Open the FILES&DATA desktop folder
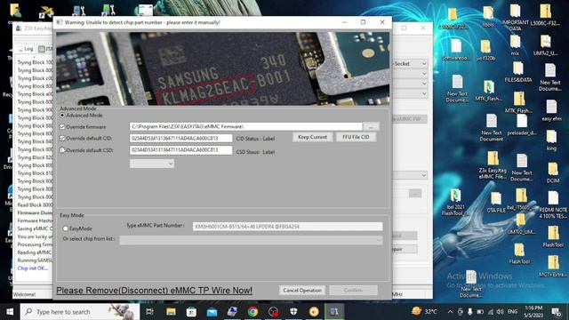The height and width of the screenshot is (320, 569). click(x=518, y=72)
